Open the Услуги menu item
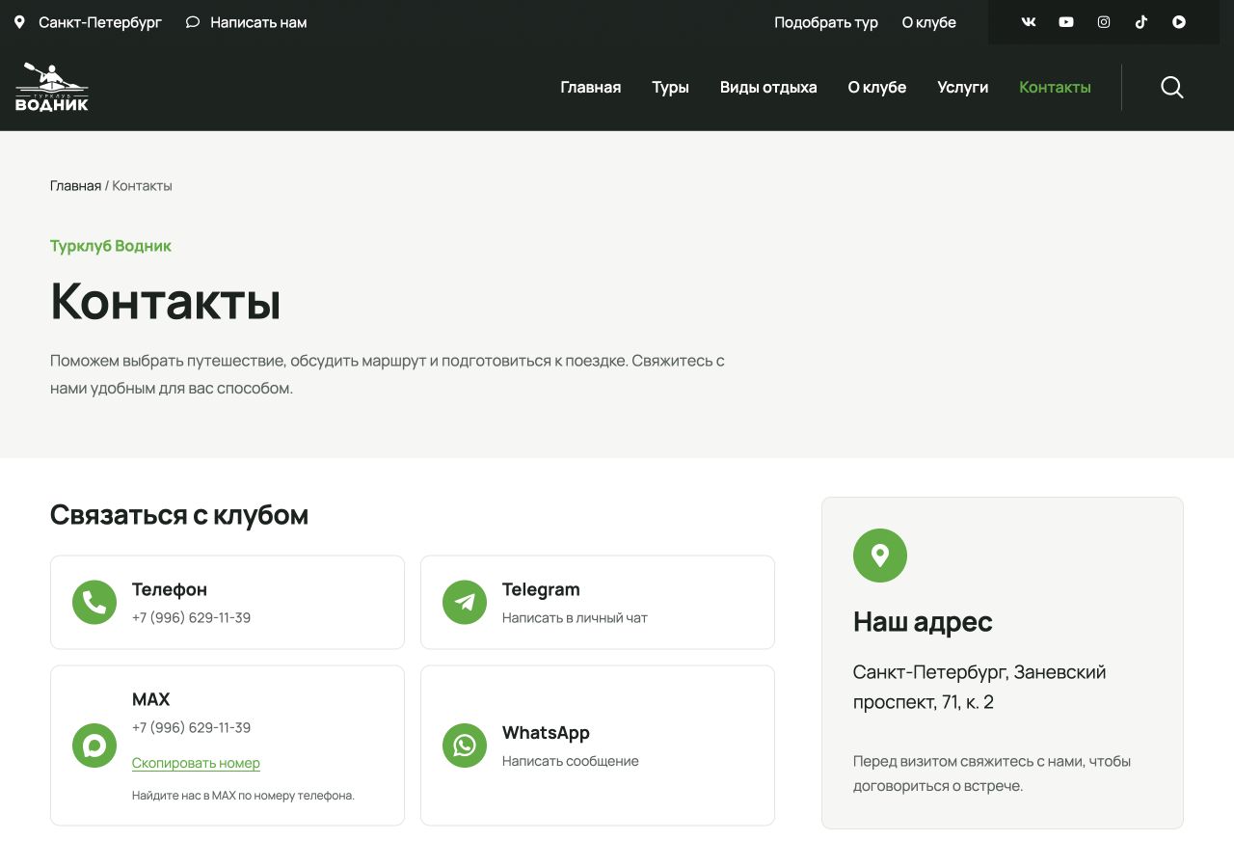Viewport: 1234px width, 868px height. [963, 88]
